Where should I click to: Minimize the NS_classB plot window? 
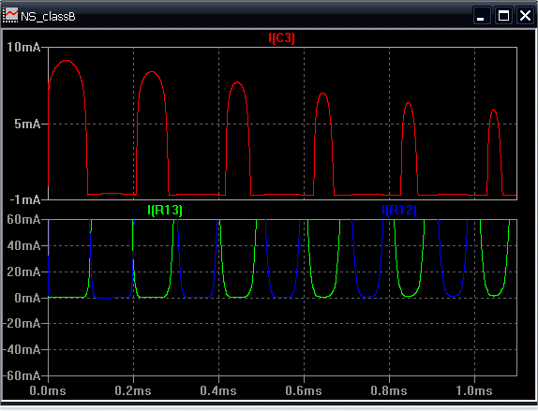tap(481, 16)
